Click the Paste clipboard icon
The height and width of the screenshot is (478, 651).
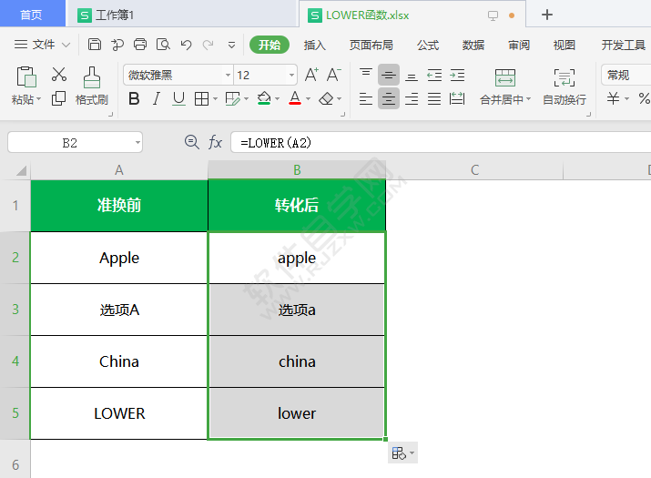26,76
